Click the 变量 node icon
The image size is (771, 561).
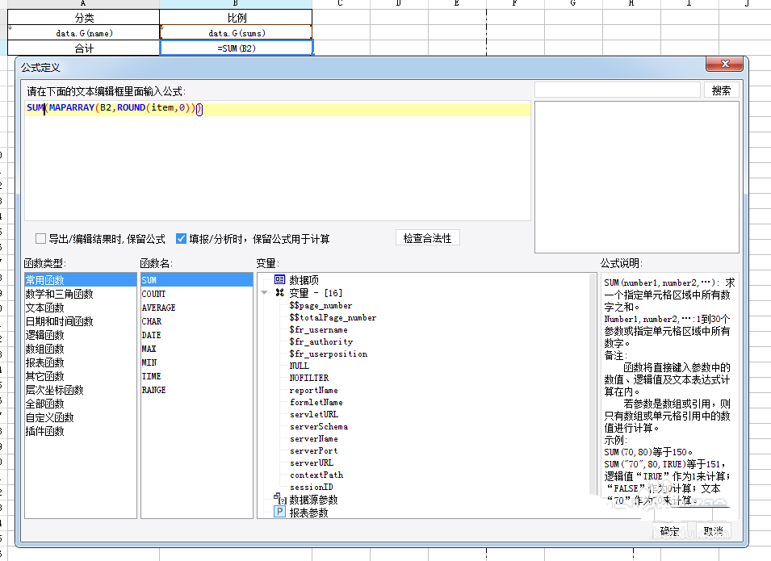tap(279, 293)
